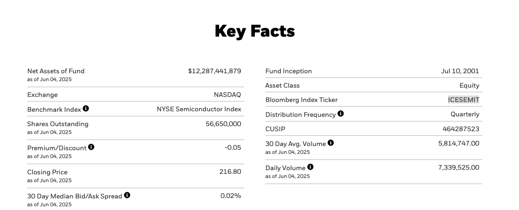Click the Closing Price value 216.80

(230, 172)
